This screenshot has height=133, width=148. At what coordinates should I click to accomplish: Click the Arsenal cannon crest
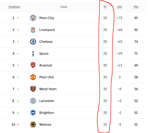pos(33,65)
